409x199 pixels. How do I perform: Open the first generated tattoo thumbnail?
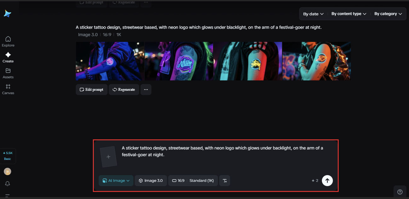click(x=110, y=61)
